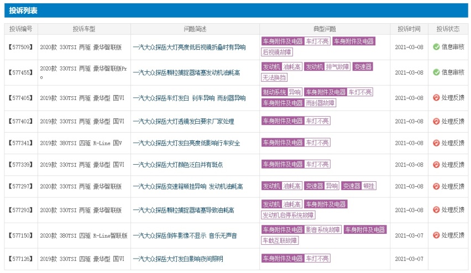
Task: Click complaint number 【577293】
Action: [x=20, y=210]
